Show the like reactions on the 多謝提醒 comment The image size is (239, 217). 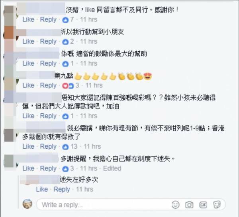coord(68,169)
